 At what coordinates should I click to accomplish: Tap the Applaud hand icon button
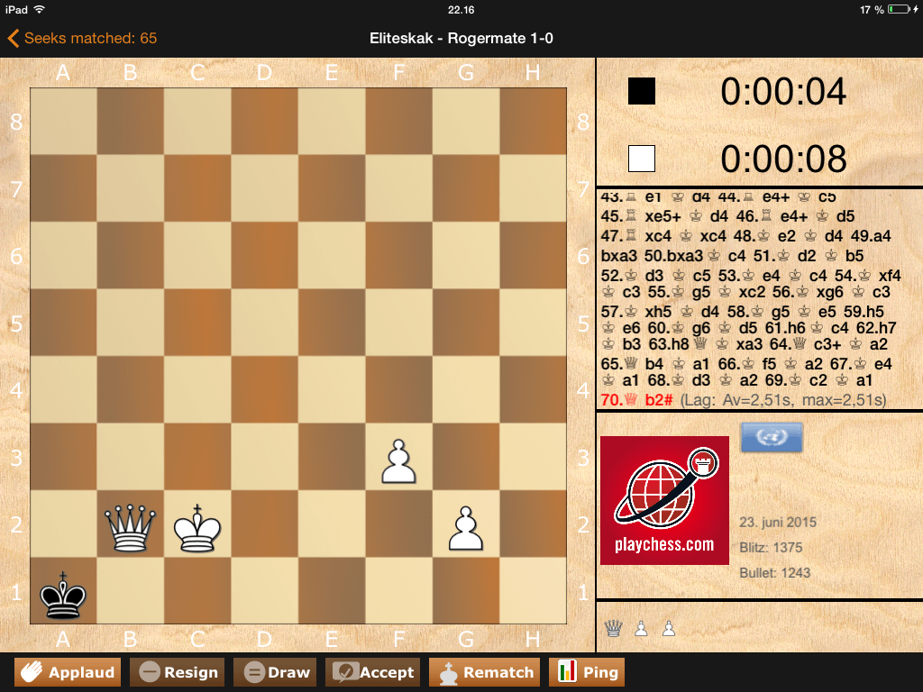pyautogui.click(x=67, y=672)
